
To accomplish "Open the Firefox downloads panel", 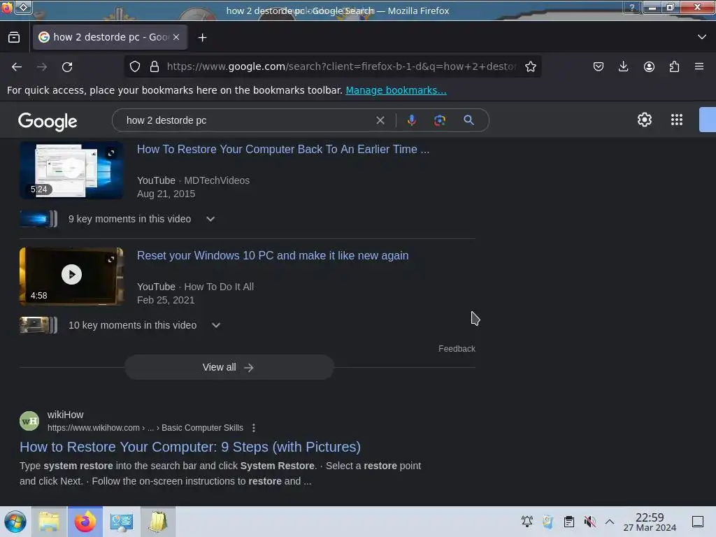I will pyautogui.click(x=623, y=66).
